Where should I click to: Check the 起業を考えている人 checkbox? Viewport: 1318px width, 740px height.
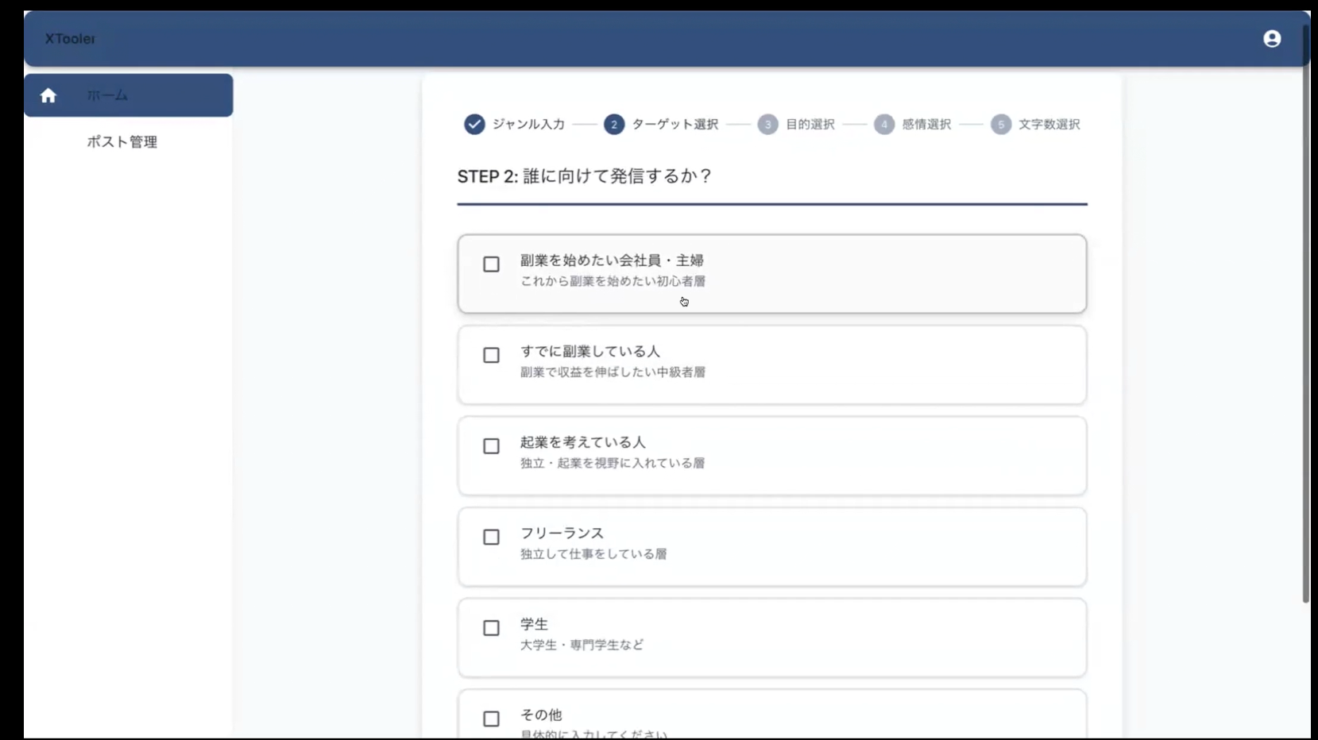pyautogui.click(x=491, y=446)
